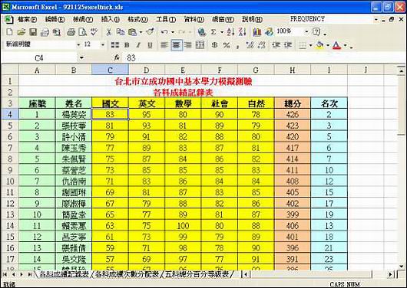Select column H header
Viewport: 407px width, 288px height.
tap(293, 70)
